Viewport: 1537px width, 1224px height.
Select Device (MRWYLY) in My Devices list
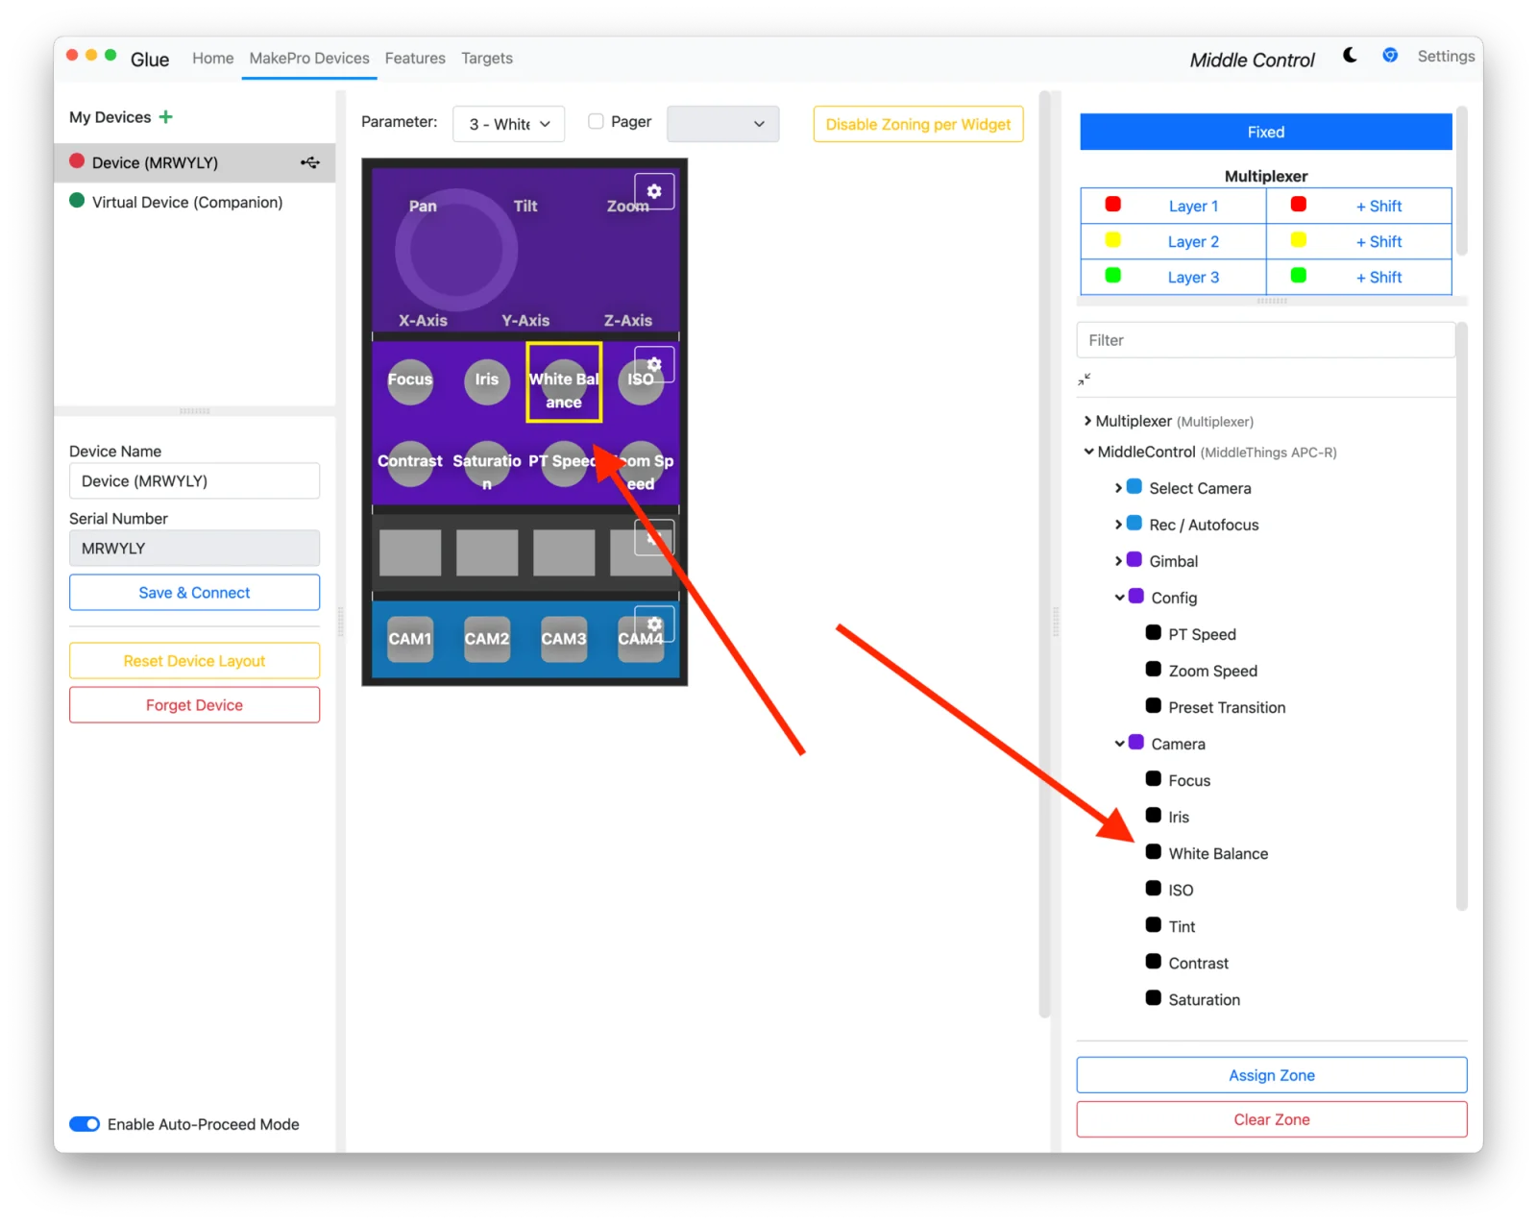[x=194, y=162]
